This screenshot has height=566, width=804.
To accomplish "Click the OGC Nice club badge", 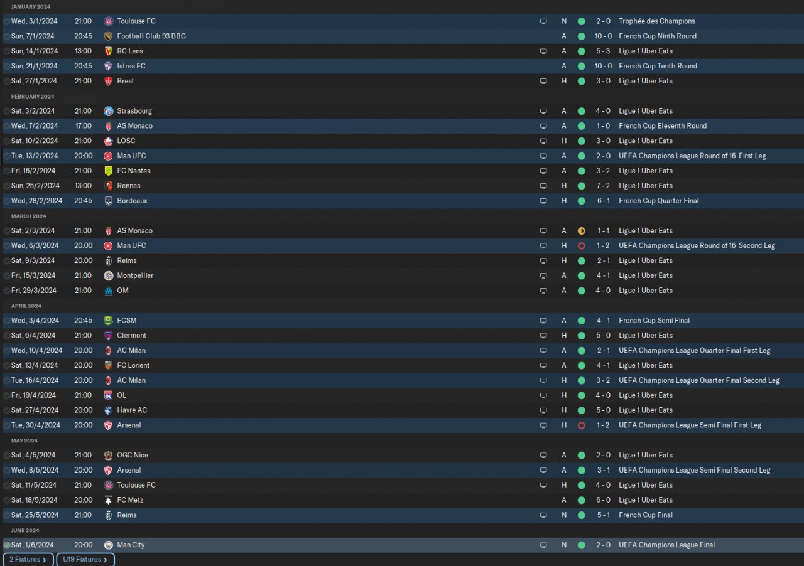I will [x=108, y=456].
